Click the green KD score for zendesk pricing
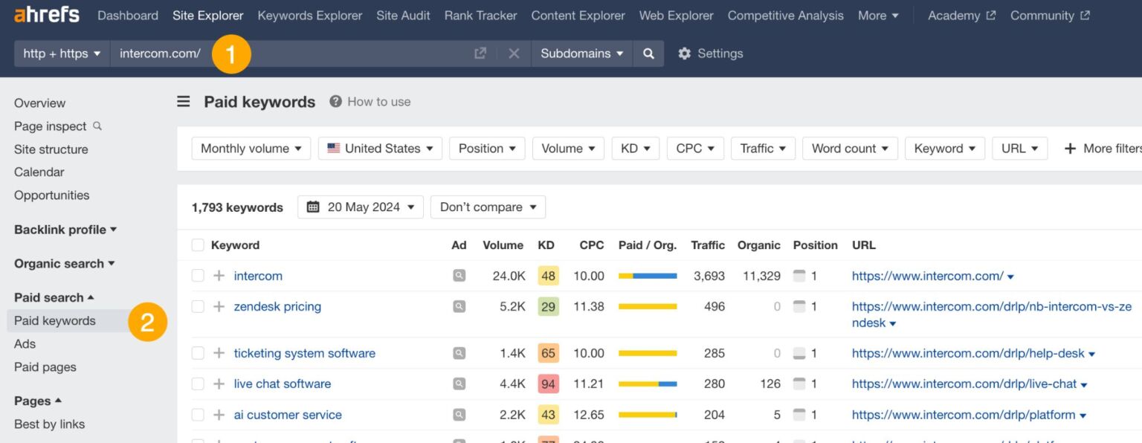1142x443 pixels. pos(546,306)
